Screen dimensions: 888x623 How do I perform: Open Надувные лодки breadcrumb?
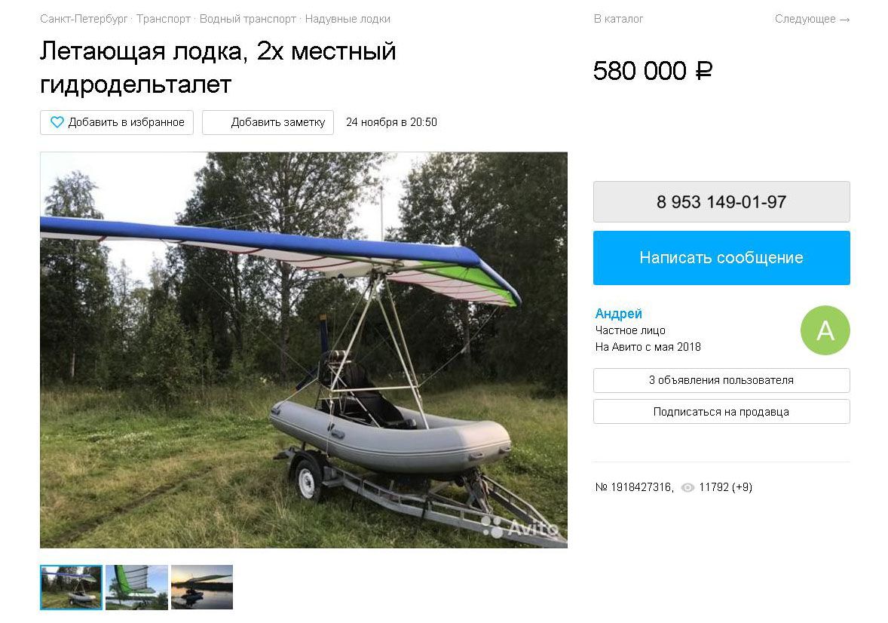(348, 19)
